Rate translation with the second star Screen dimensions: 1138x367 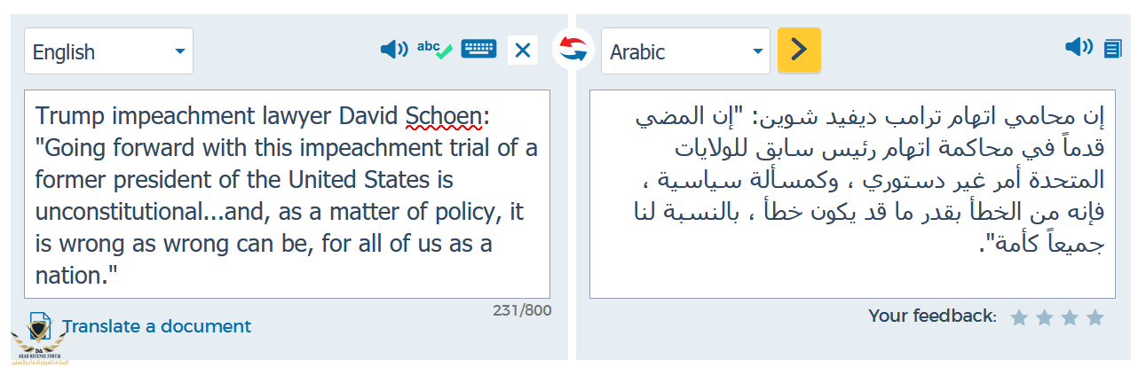pyautogui.click(x=1045, y=316)
